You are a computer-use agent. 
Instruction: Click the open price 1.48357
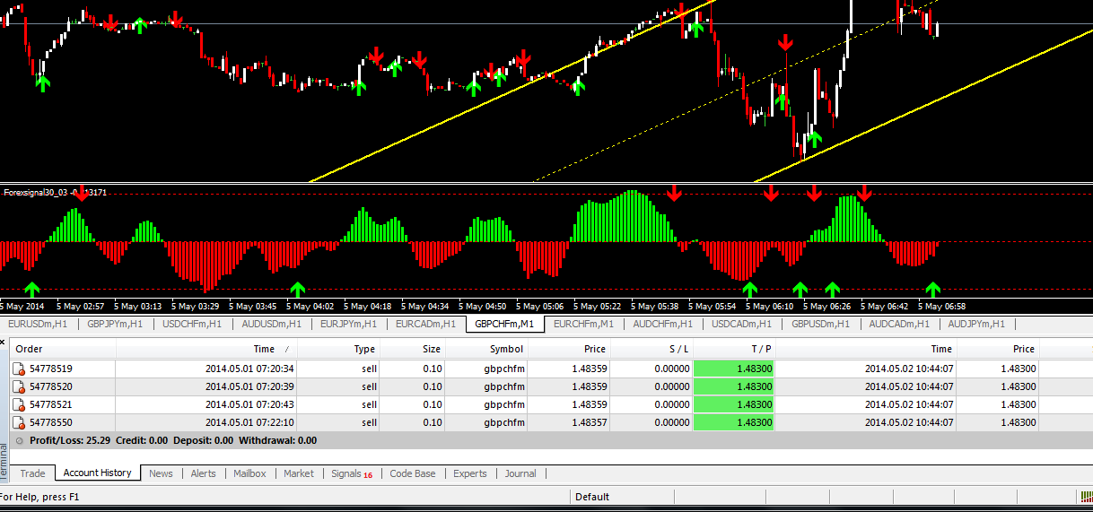589,422
